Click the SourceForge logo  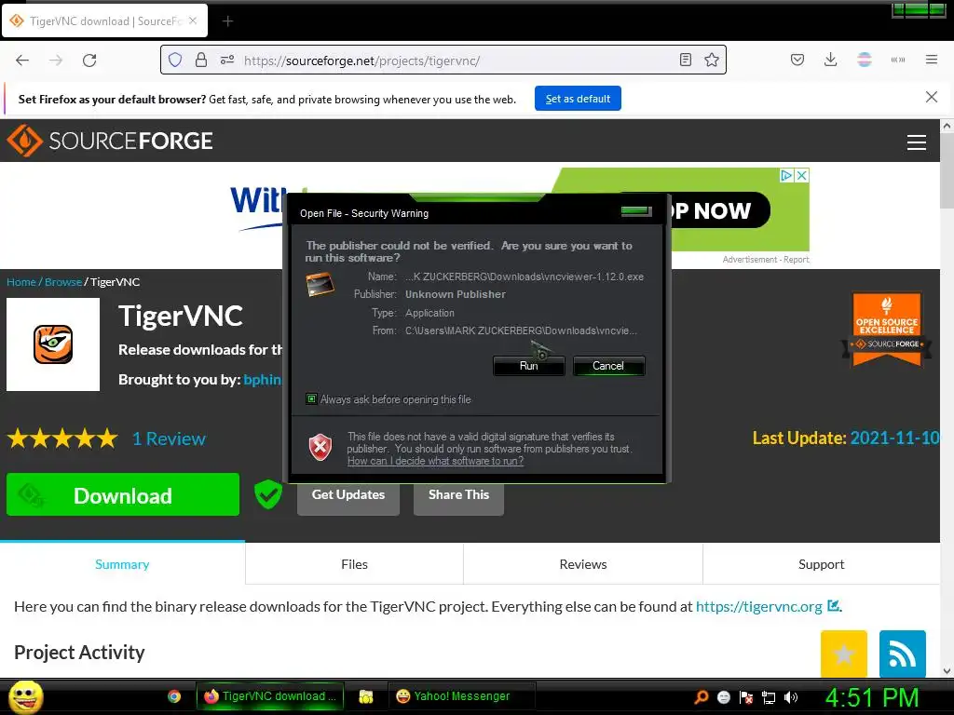110,141
